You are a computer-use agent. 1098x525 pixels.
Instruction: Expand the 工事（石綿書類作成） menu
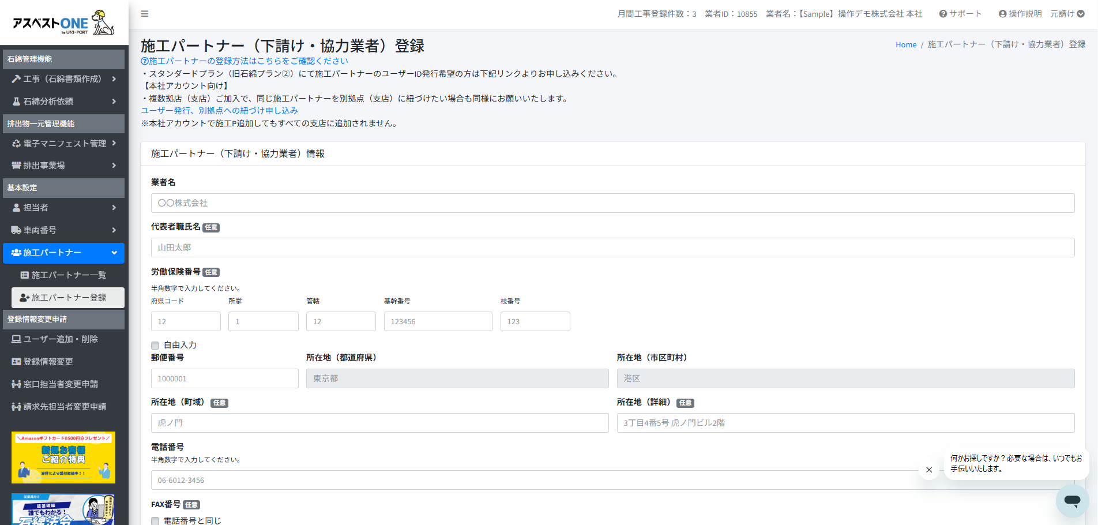click(63, 79)
